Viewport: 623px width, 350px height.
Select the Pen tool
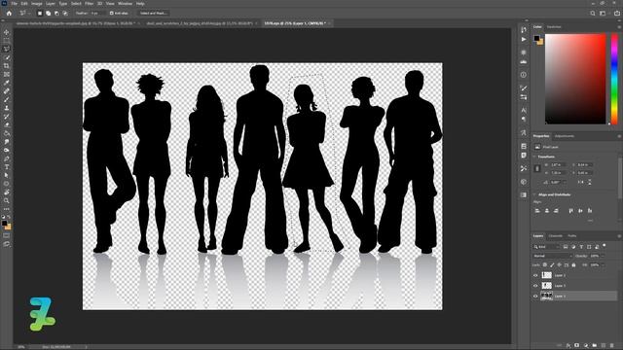click(x=7, y=158)
